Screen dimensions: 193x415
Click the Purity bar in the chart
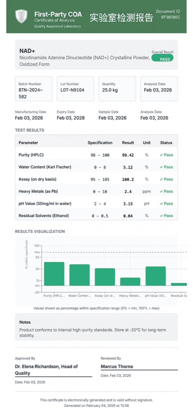[x=54, y=274]
